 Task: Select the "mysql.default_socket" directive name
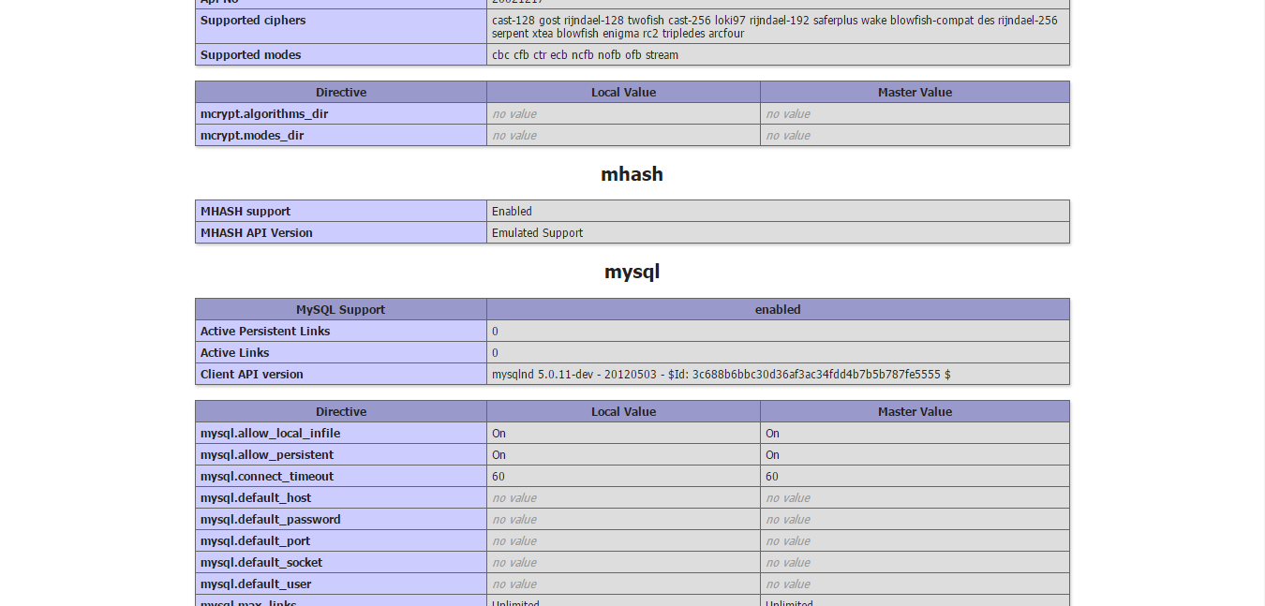coord(261,562)
